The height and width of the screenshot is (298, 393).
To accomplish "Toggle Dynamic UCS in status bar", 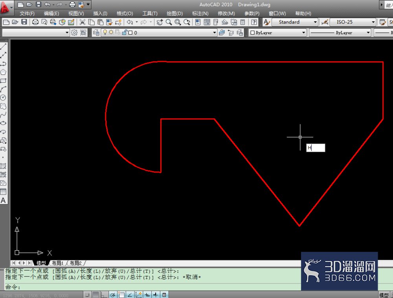I will click(138, 295).
